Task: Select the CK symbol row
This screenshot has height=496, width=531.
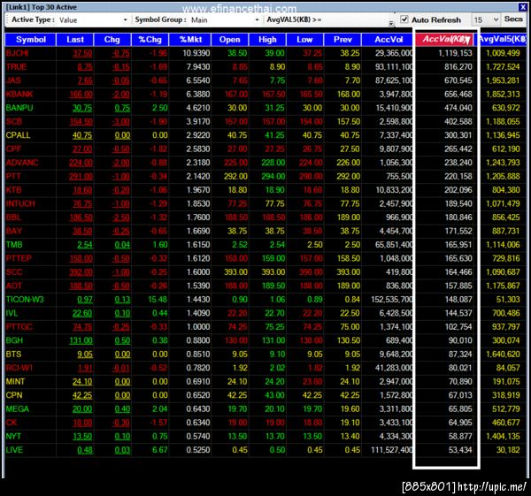Action: pyautogui.click(x=265, y=423)
